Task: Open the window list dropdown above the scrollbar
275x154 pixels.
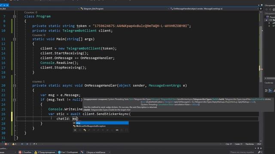Action: 259,5
